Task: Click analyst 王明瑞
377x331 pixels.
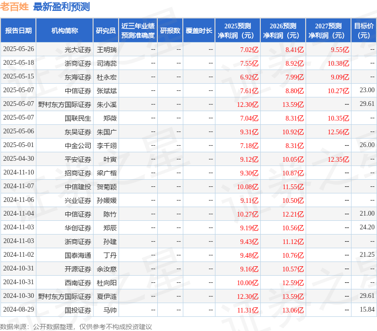Action: click(107, 50)
